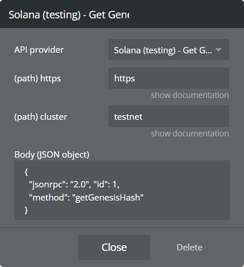Click the (path) cluster label
244x267 pixels.
click(41, 117)
